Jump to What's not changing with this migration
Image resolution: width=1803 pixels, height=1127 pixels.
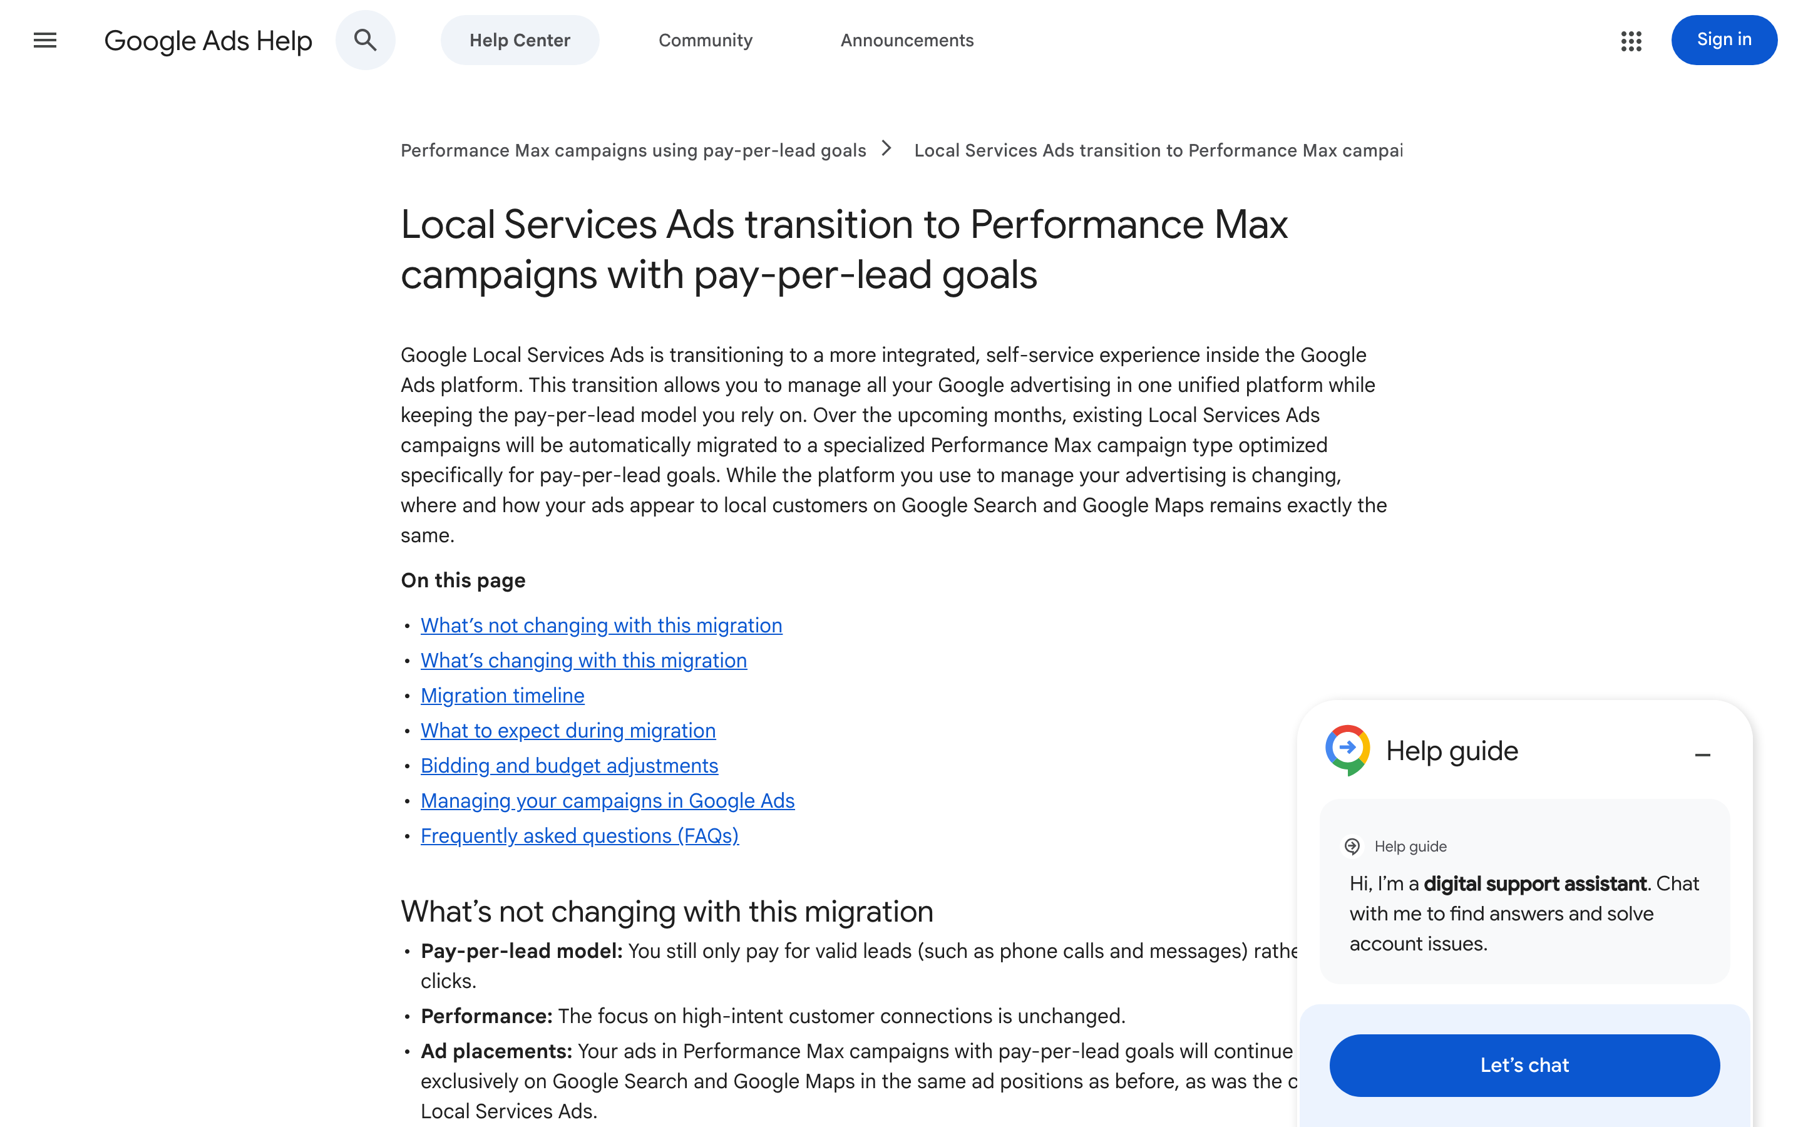click(x=601, y=625)
